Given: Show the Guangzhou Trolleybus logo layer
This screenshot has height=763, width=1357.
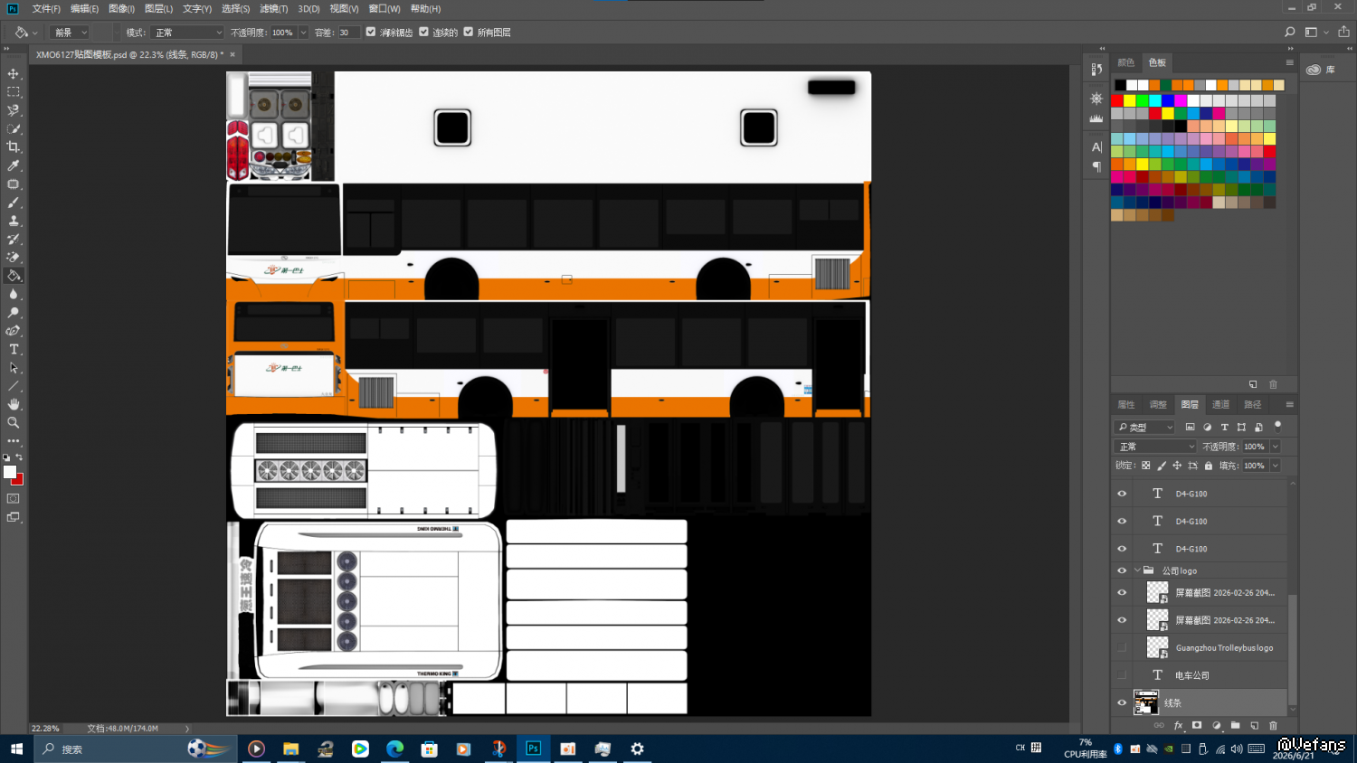Looking at the screenshot, I should point(1122,647).
